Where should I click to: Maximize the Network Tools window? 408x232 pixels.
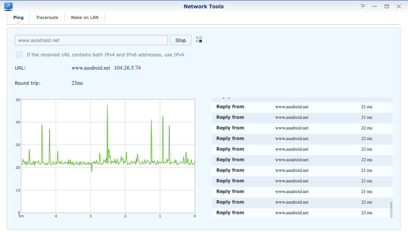click(x=387, y=6)
